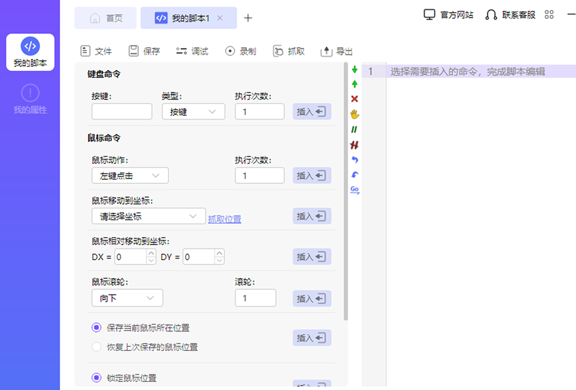Click the green move-up arrow icon
The image size is (576, 390).
coord(354,84)
